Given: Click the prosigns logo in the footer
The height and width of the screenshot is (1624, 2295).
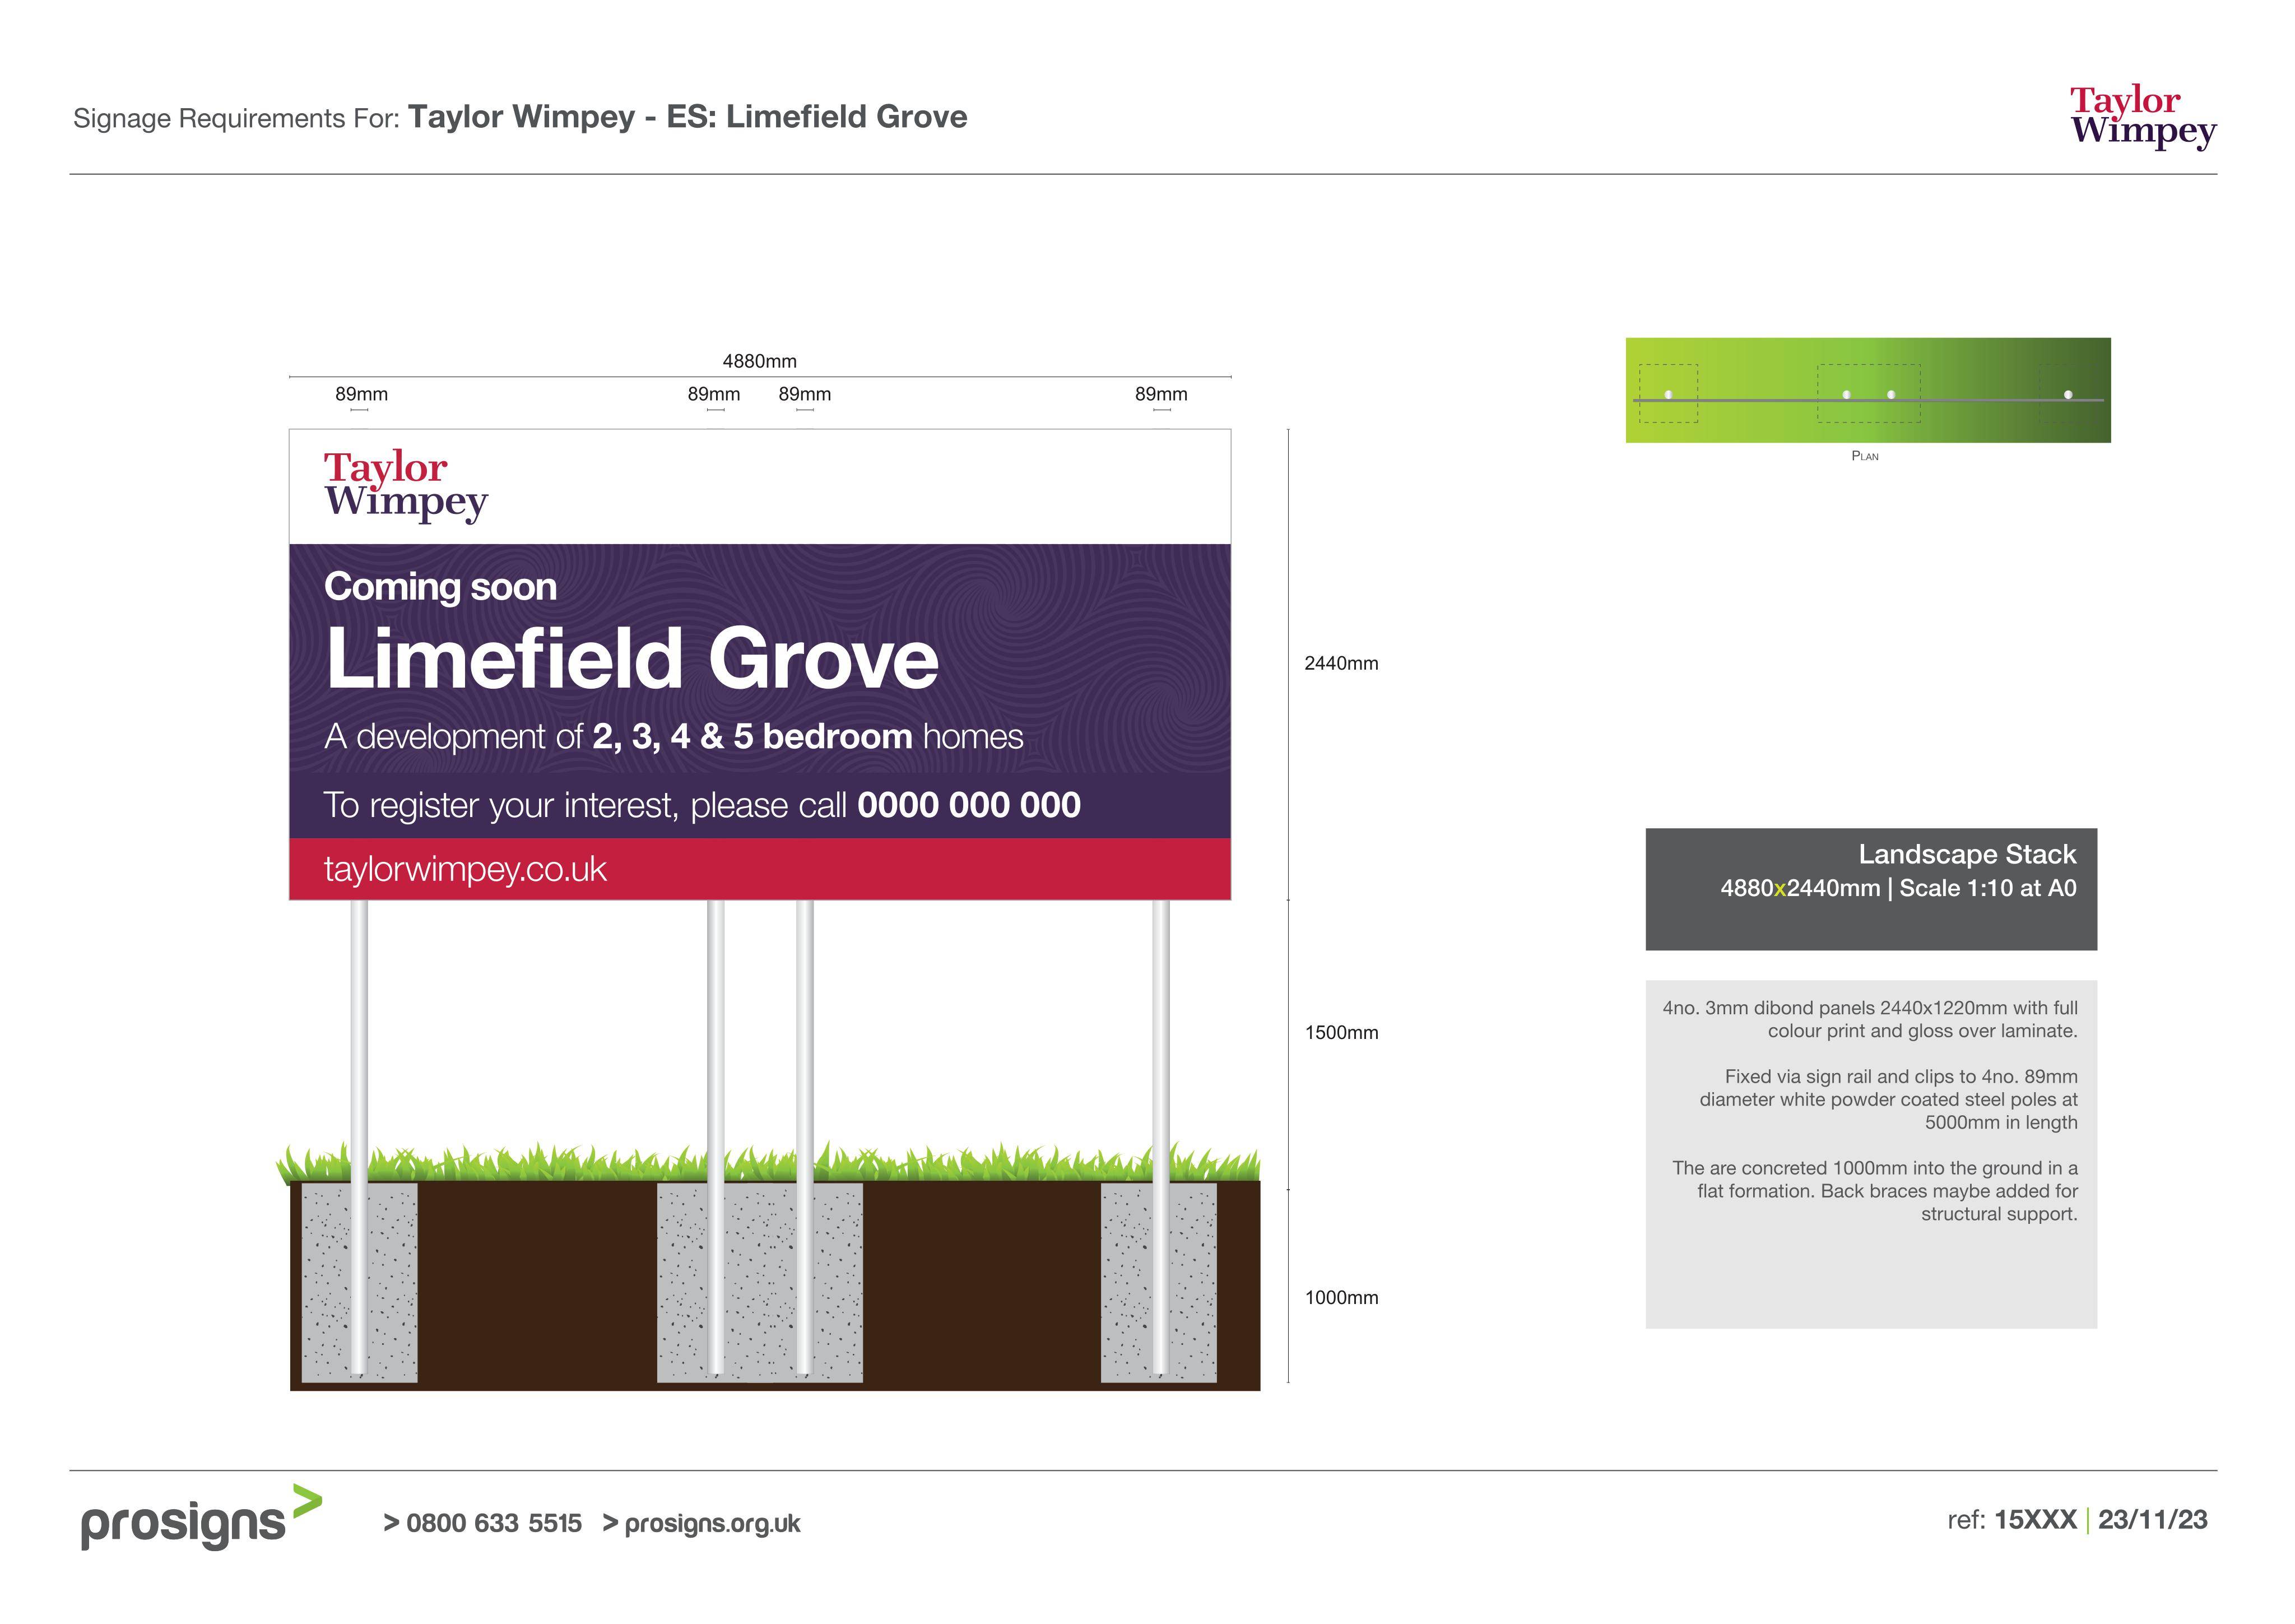Looking at the screenshot, I should click(202, 1518).
